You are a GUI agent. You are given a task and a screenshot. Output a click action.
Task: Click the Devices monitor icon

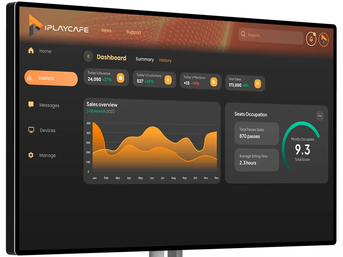[x=31, y=129]
